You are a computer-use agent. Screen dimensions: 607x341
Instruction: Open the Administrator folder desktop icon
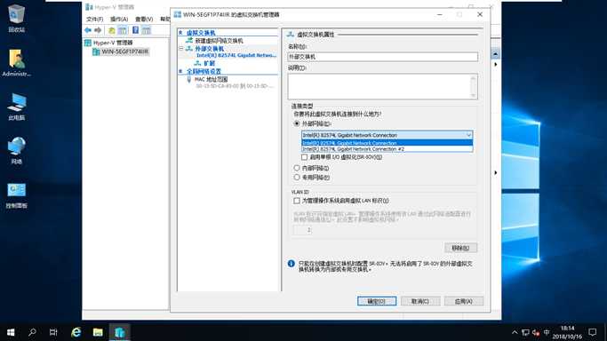click(x=16, y=62)
